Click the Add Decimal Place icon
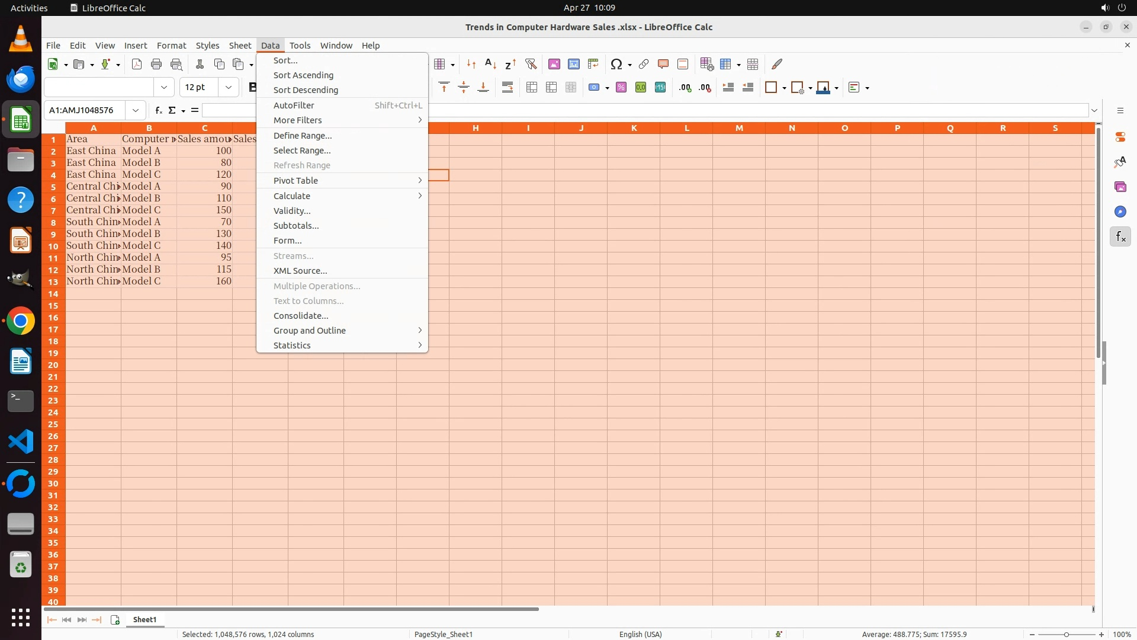 (x=685, y=88)
